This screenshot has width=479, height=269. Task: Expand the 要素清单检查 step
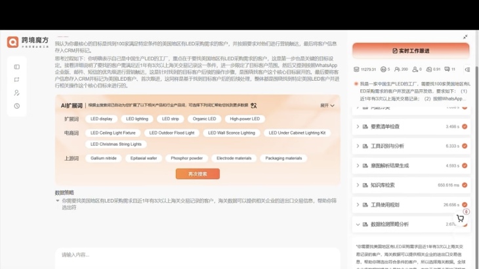point(358,127)
